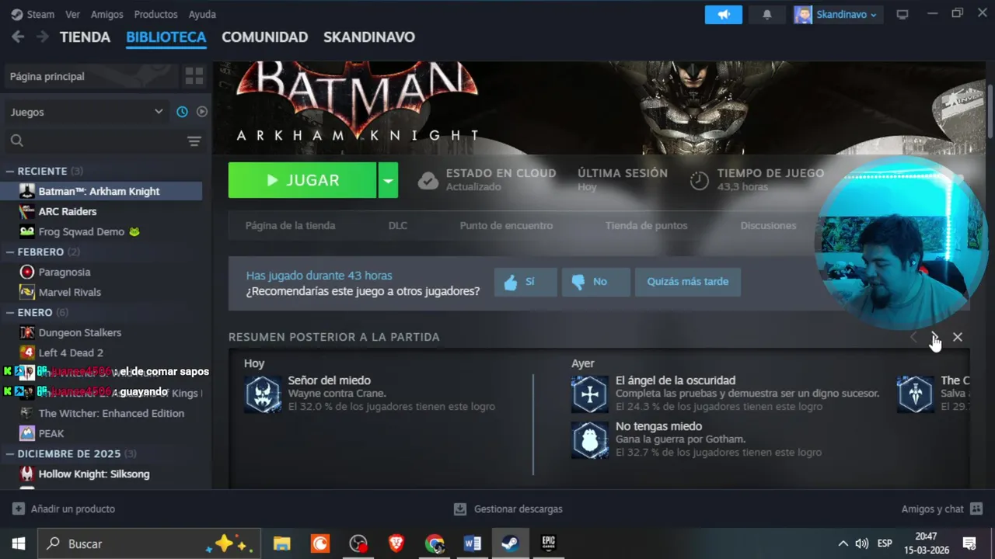Recommend game with Sí thumbs up

click(x=525, y=282)
